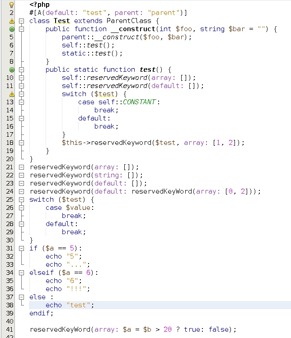Click the green override icon beside __construct
This screenshot has height=338, width=291.
[12, 29]
